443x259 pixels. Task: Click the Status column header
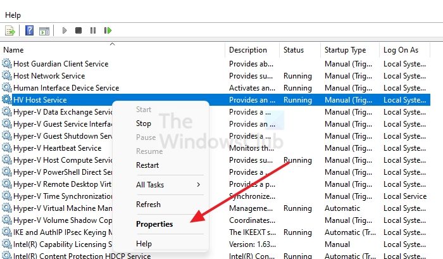click(x=294, y=50)
